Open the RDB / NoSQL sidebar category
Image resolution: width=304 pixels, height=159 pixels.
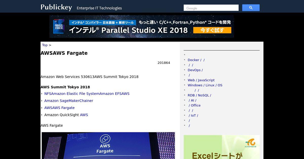[x=199, y=95]
